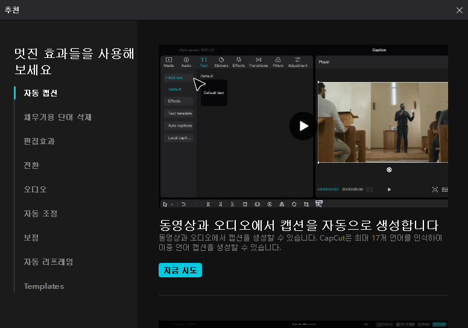The width and height of the screenshot is (468, 328).
Task: Select the 자동 캡션 tab
Action: click(40, 93)
